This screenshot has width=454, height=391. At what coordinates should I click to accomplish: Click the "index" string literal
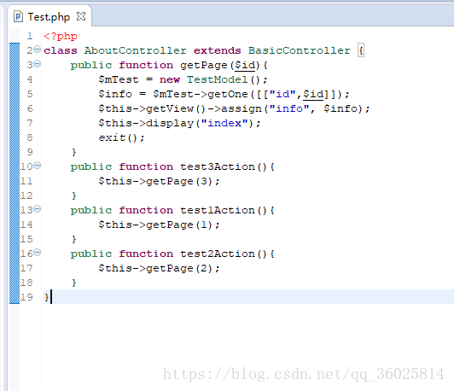tap(224, 123)
